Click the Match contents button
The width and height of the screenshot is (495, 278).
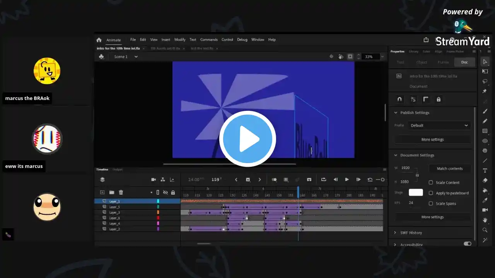(x=449, y=169)
